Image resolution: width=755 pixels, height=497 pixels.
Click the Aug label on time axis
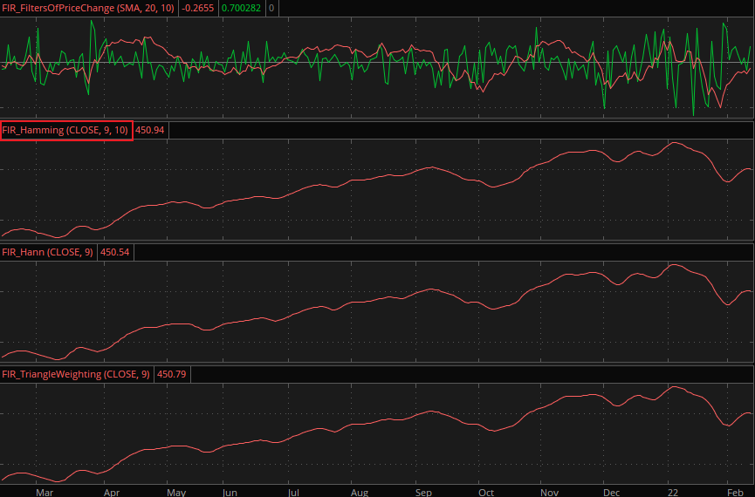[x=359, y=491]
